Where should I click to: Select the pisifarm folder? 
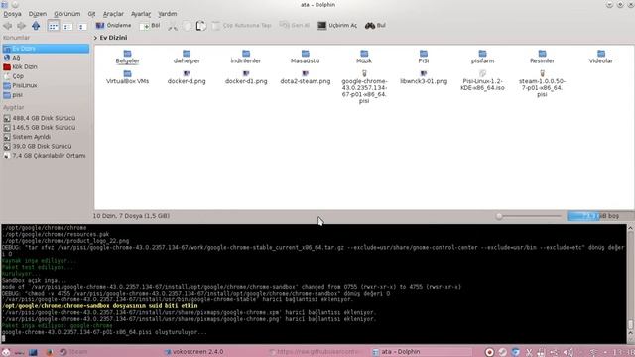point(483,57)
